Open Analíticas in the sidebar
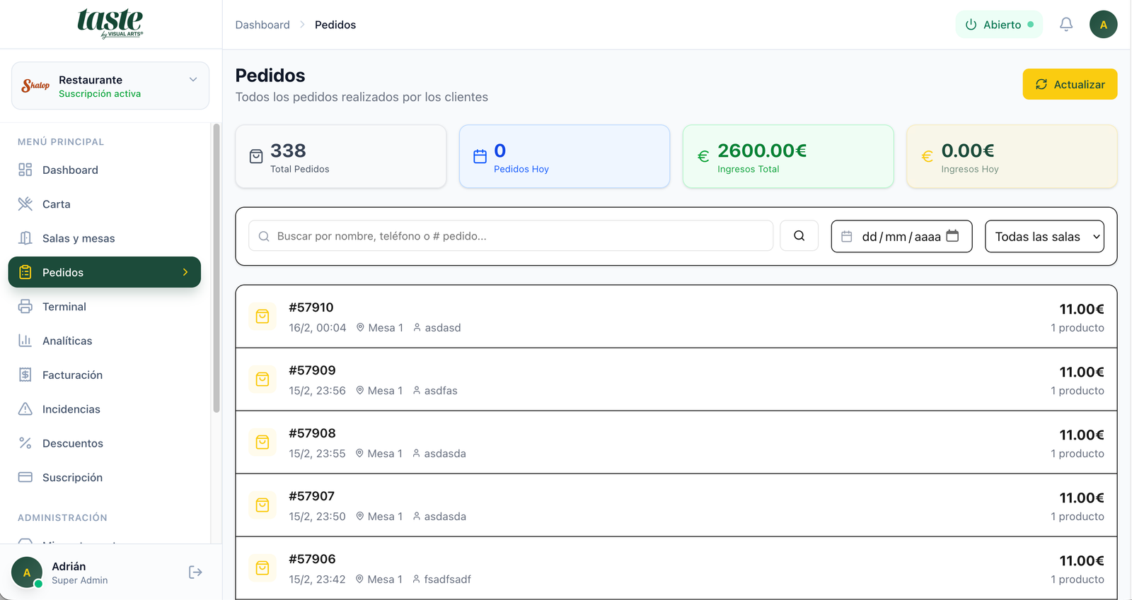Screen dimensions: 1132x600 tap(67, 341)
